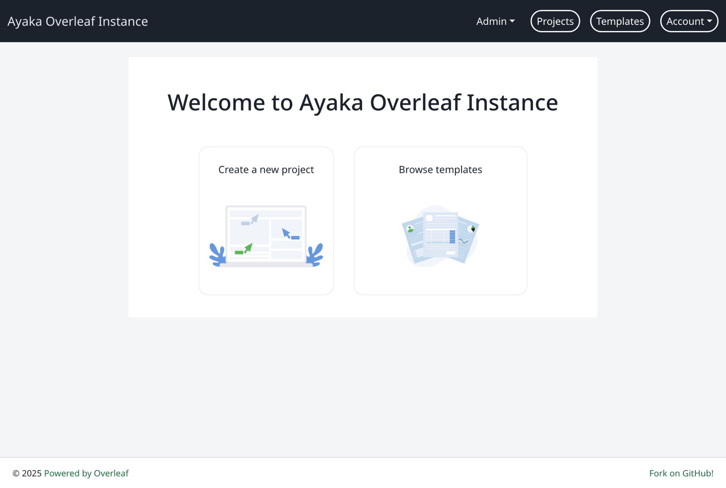Go to Projects in navbar
The width and height of the screenshot is (726, 488).
(555, 21)
